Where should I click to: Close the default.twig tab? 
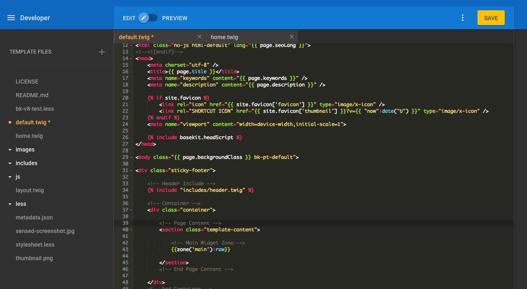coord(200,37)
